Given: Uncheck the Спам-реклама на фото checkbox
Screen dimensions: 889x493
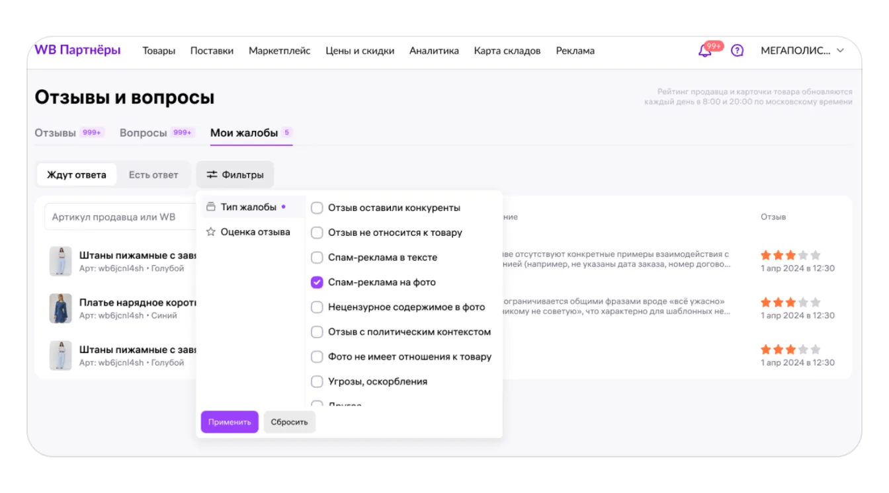Looking at the screenshot, I should click(317, 282).
